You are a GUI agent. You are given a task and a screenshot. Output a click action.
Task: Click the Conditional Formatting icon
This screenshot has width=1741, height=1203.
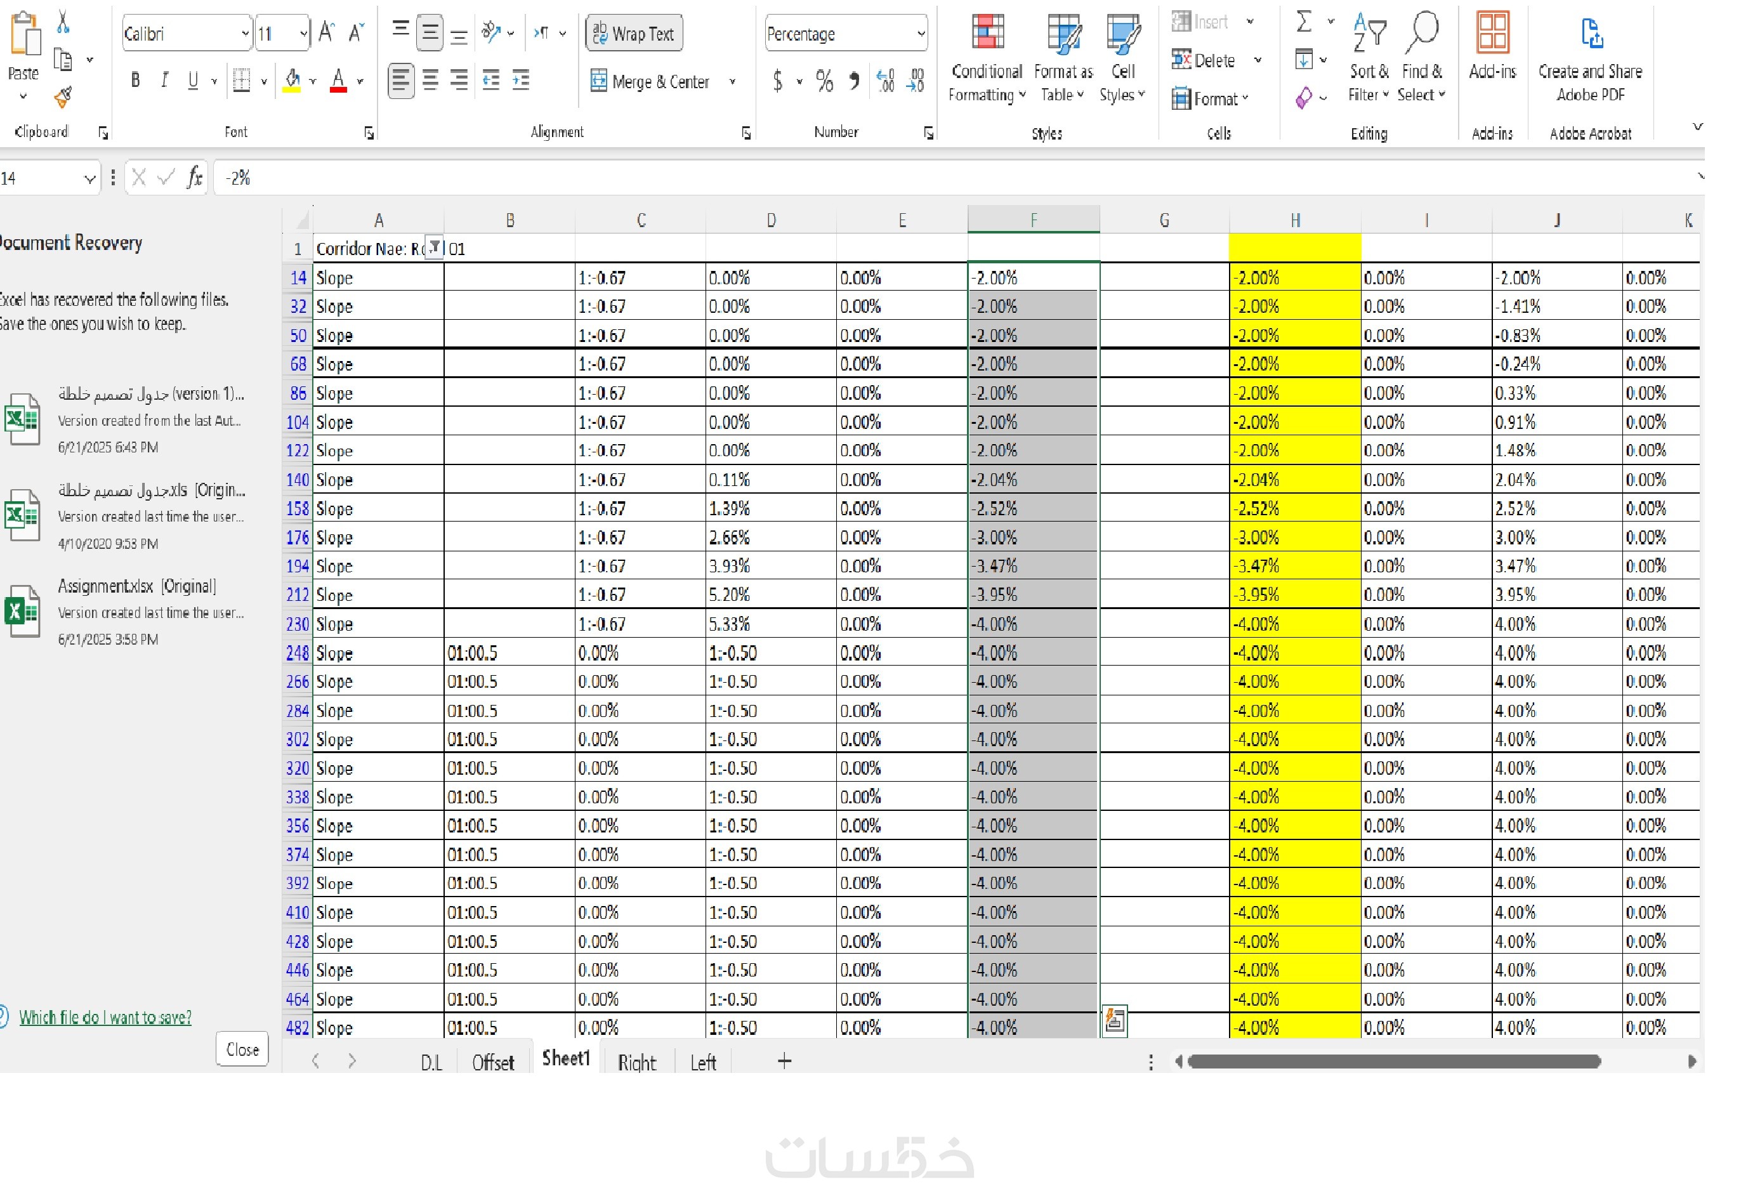pyautogui.click(x=987, y=33)
